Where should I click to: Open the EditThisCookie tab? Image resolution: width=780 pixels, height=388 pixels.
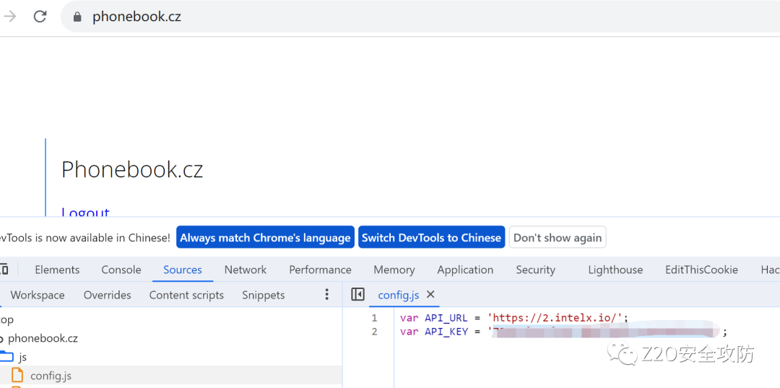(x=701, y=270)
